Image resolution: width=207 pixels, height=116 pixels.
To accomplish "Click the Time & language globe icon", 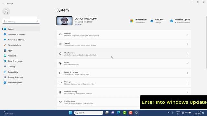I will [x=5, y=61].
